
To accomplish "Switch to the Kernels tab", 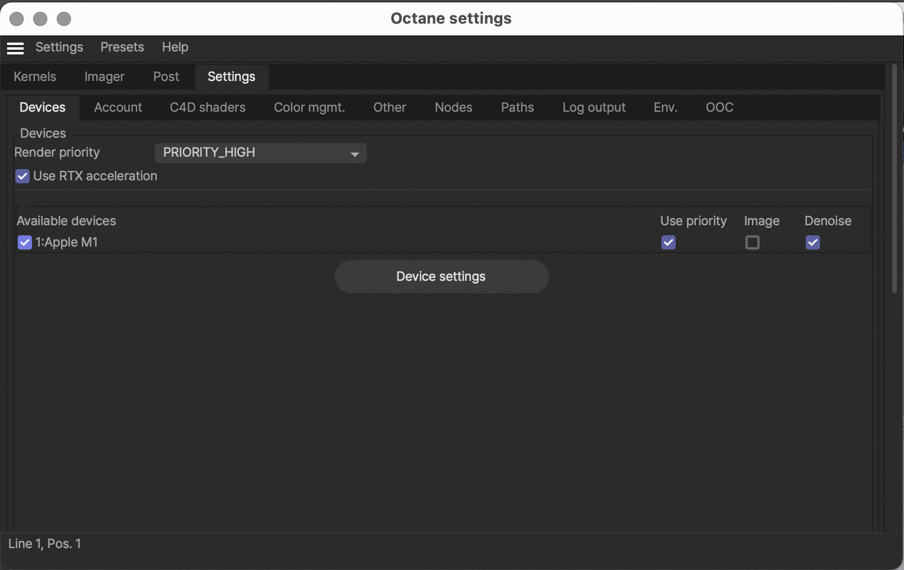I will point(35,77).
